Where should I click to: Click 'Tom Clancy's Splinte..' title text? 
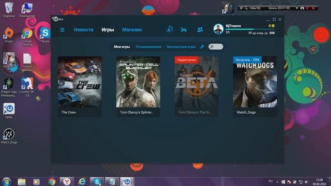click(x=136, y=112)
